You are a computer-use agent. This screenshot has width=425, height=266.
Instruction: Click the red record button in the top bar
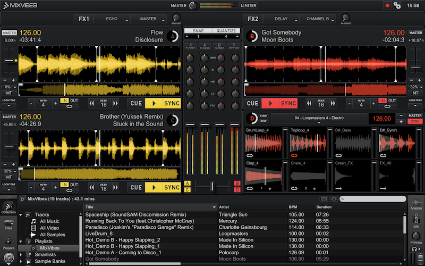(387, 5)
